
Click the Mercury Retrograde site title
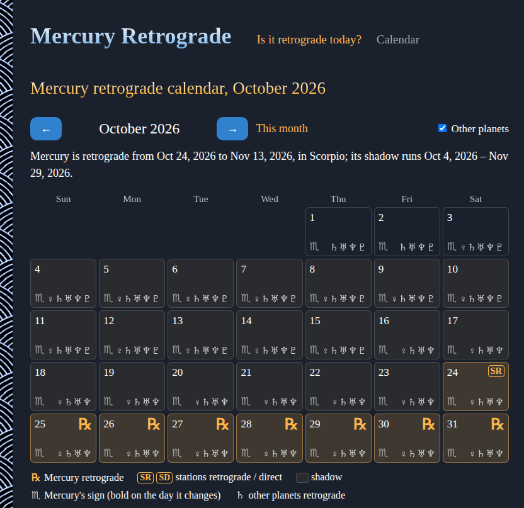(x=130, y=36)
